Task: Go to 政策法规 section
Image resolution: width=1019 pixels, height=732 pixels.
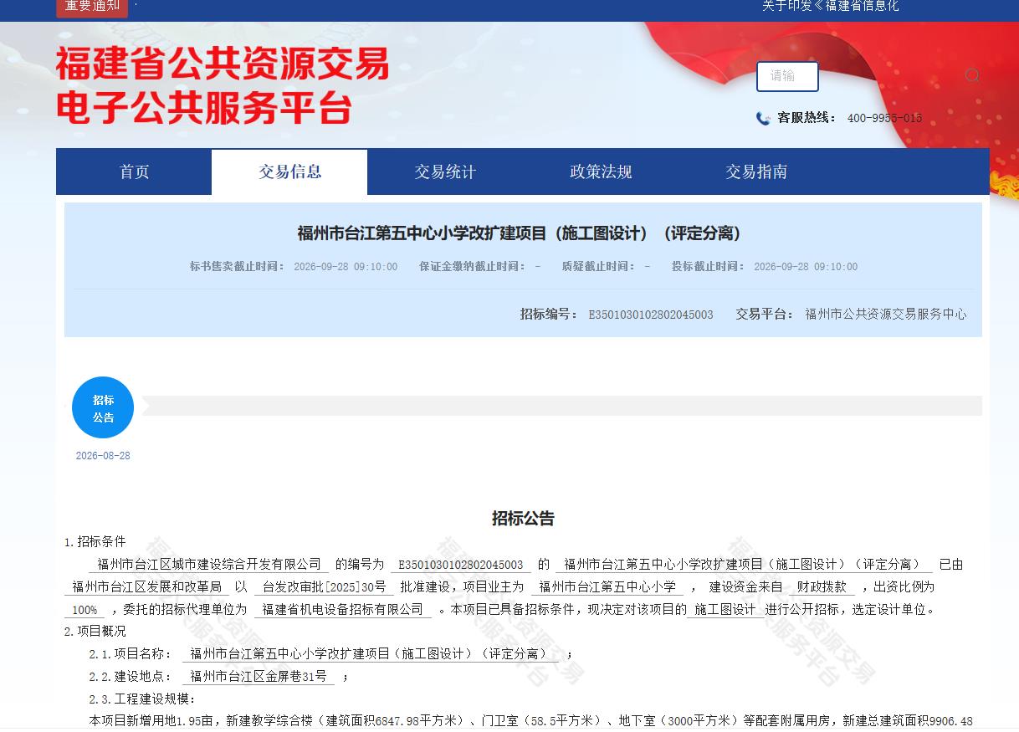Action: (x=601, y=171)
